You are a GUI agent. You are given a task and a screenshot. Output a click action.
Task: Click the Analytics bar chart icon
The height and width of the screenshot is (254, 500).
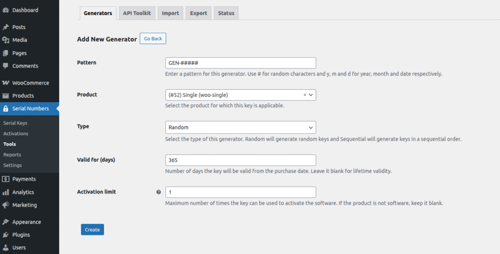6,192
